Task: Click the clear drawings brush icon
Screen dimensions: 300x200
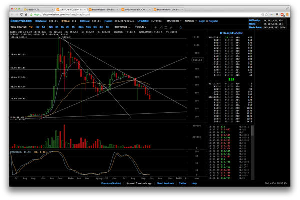Action: click(x=171, y=27)
